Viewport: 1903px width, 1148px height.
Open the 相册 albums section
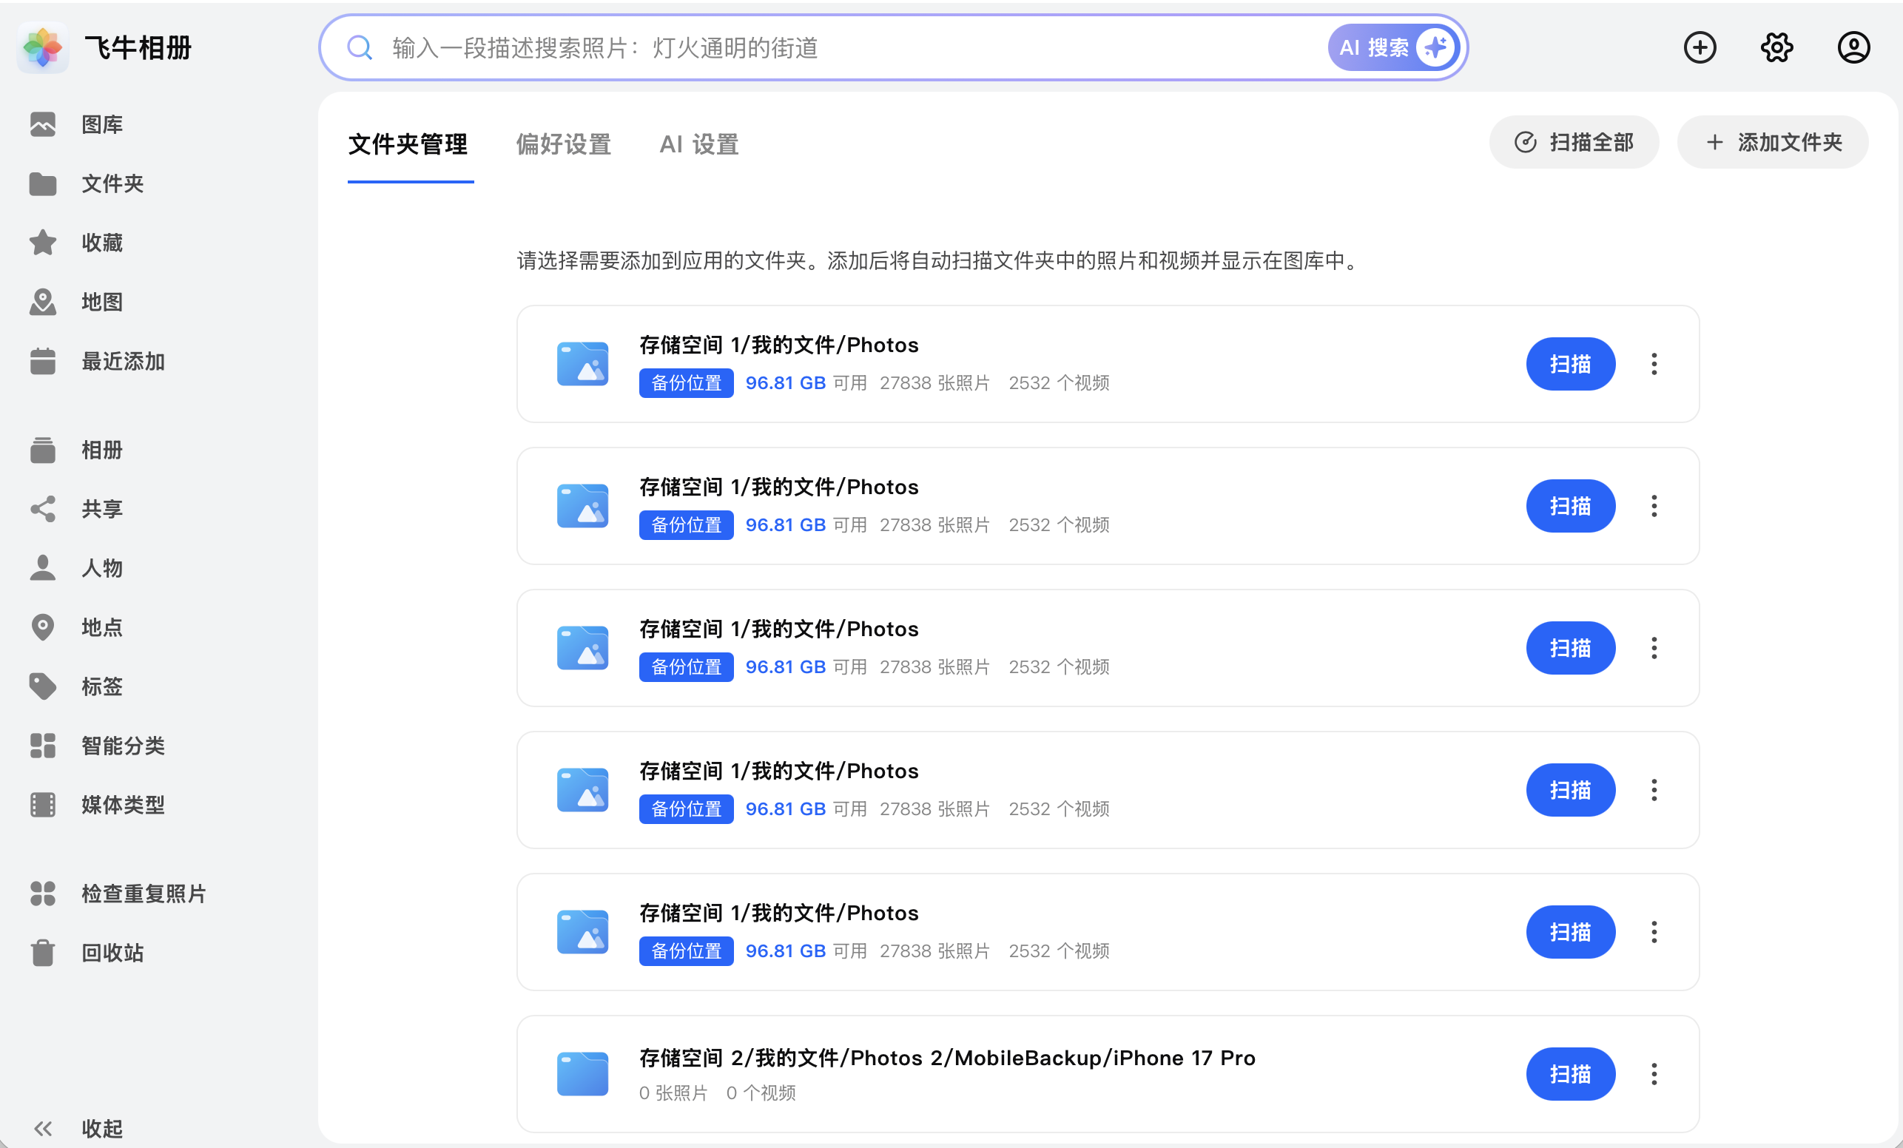pos(101,450)
